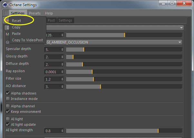Viewport: 194px width, 138px height.
Task: Open the Help menu
Action: (49, 13)
